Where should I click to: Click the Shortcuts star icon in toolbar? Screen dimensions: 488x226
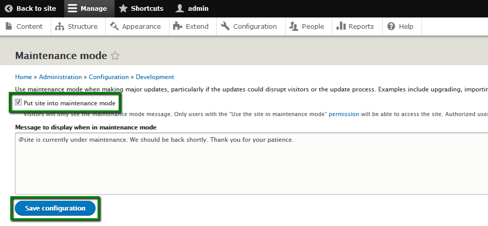[x=123, y=8]
